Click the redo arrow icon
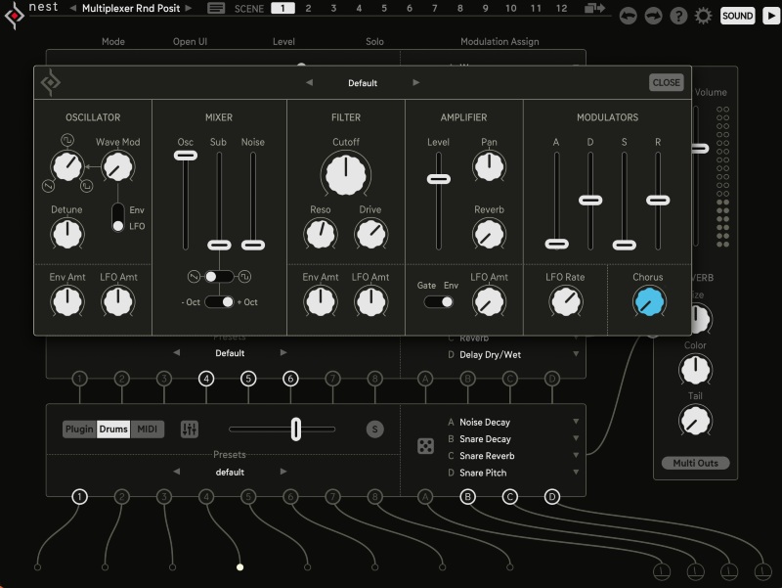The image size is (782, 588). [x=651, y=16]
